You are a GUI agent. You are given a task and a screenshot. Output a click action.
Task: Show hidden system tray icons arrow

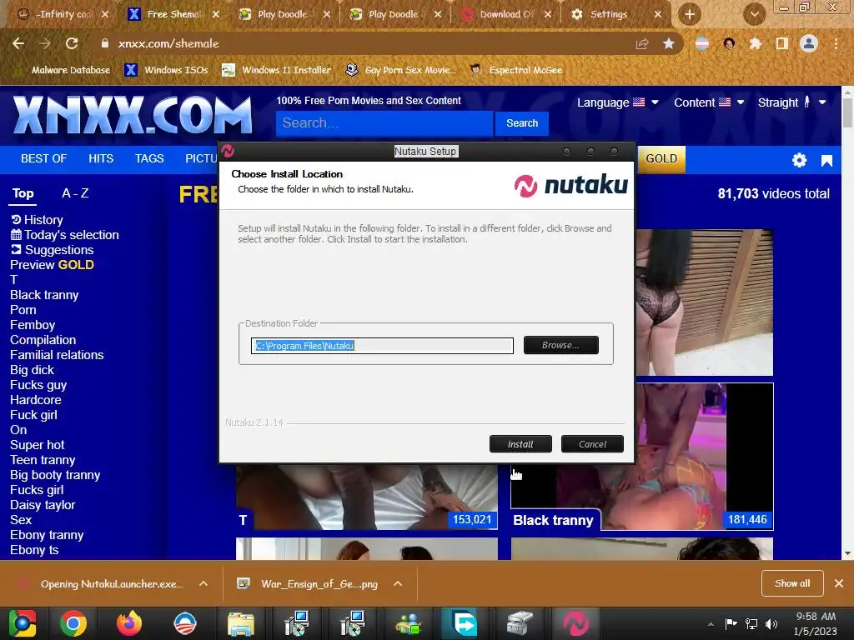pyautogui.click(x=711, y=624)
